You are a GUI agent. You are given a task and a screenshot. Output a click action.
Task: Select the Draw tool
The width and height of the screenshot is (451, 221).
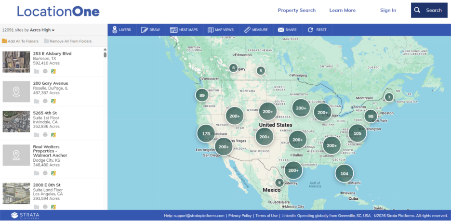tap(150, 30)
